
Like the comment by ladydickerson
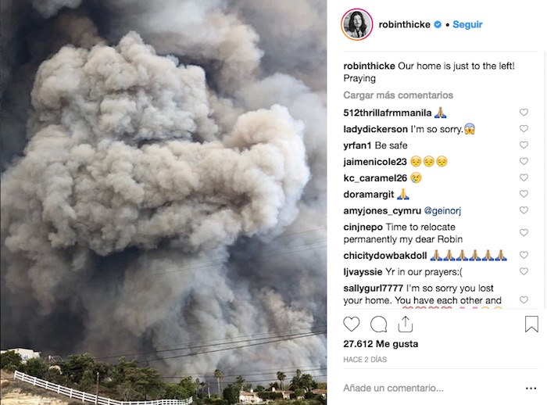click(x=524, y=128)
